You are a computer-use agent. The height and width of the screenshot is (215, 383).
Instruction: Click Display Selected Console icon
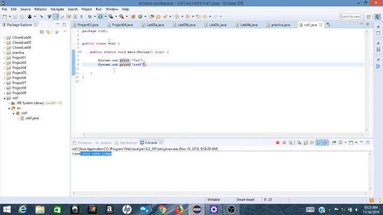point(341,143)
